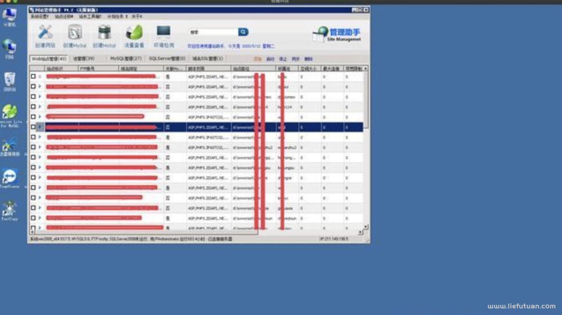Click the 创建MySql database icon

pyautogui.click(x=75, y=35)
